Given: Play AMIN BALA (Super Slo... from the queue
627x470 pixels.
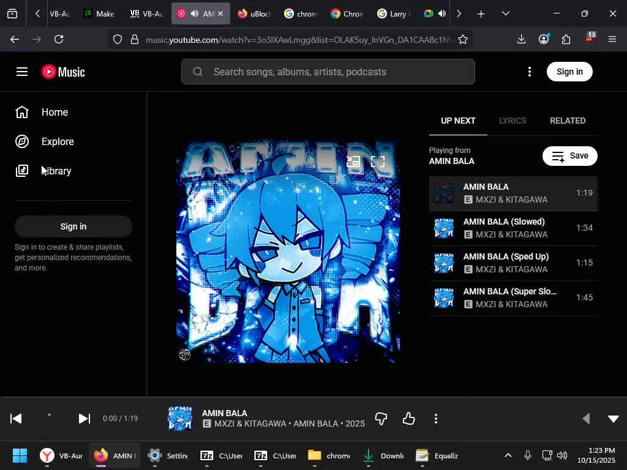Looking at the screenshot, I should 514,298.
